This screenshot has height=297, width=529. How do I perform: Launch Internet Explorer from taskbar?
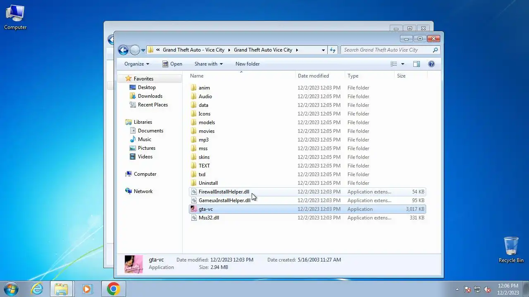click(x=37, y=289)
